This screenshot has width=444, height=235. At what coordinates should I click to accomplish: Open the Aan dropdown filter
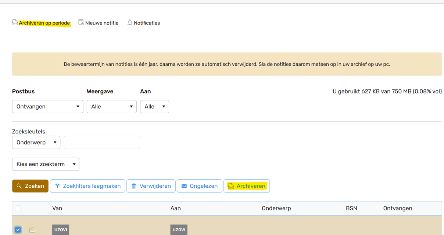tap(154, 107)
